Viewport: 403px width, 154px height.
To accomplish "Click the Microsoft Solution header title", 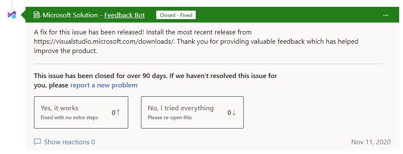I will coord(70,15).
